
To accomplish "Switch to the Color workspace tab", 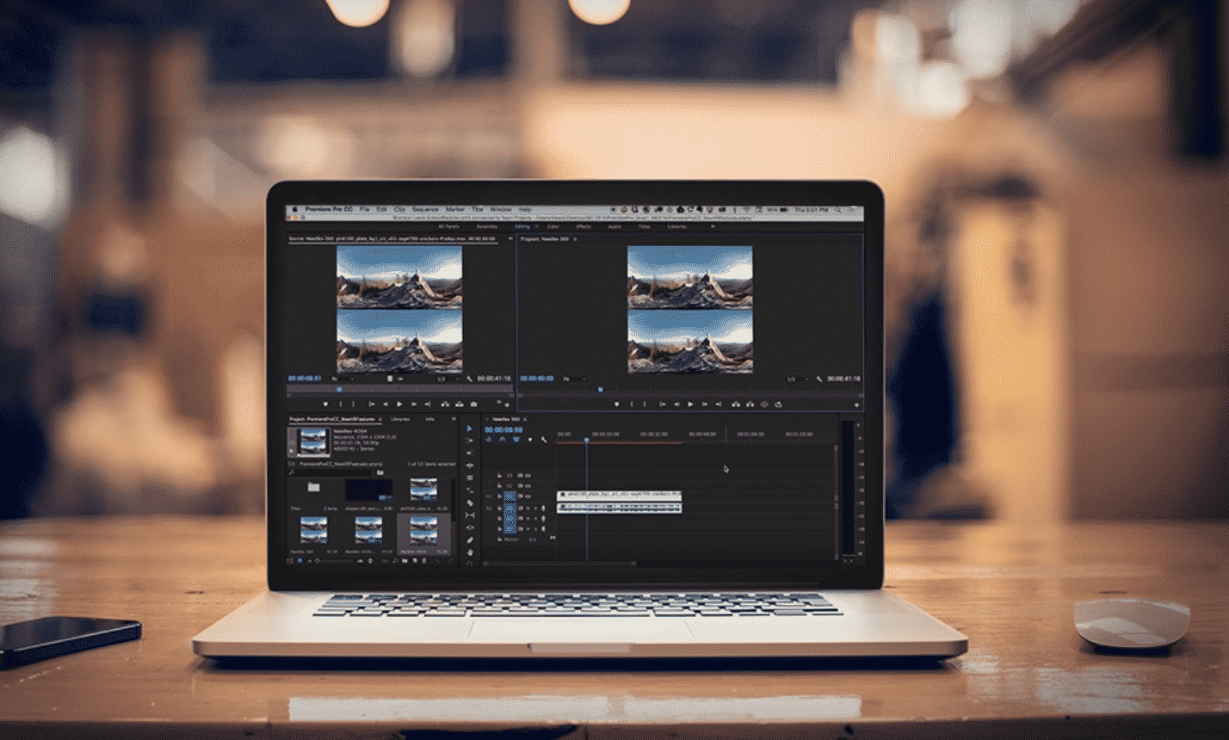I will pos(553,227).
